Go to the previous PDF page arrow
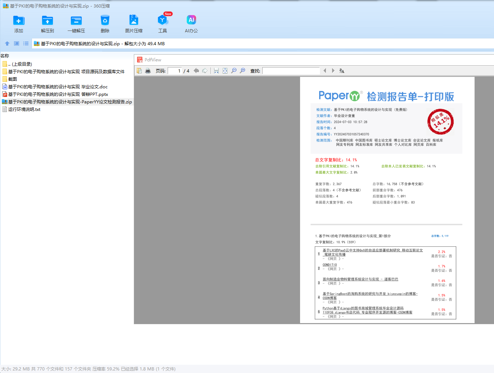Viewport: 494px width, 373px height. coord(196,71)
